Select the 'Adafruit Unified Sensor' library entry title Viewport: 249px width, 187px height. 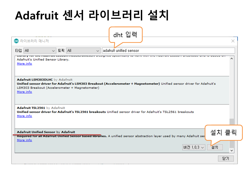36,132
